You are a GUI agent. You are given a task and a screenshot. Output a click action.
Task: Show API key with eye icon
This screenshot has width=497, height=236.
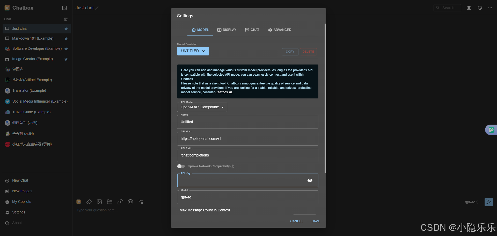coord(310,181)
